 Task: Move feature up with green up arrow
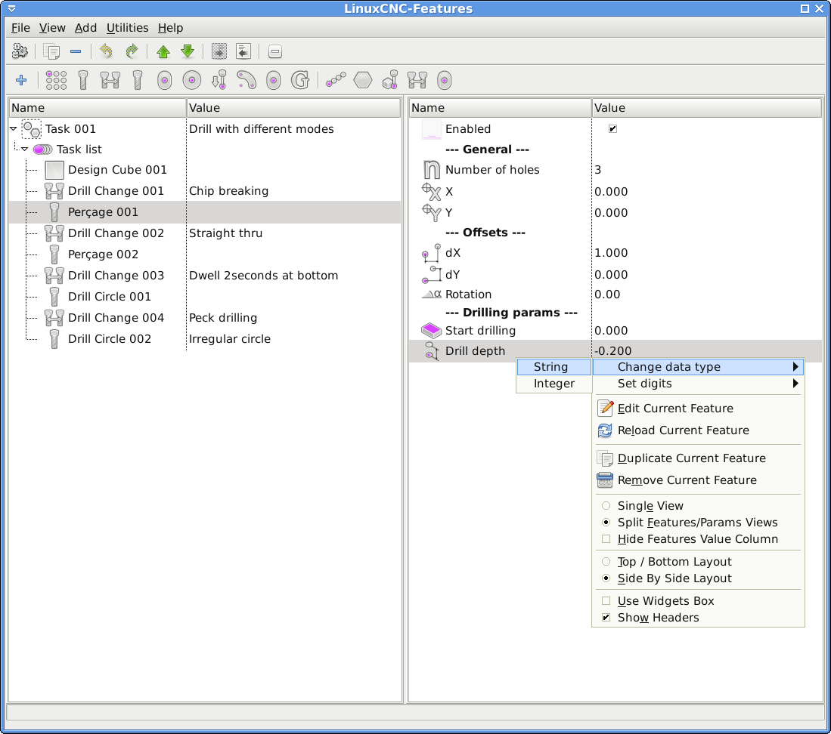click(163, 51)
